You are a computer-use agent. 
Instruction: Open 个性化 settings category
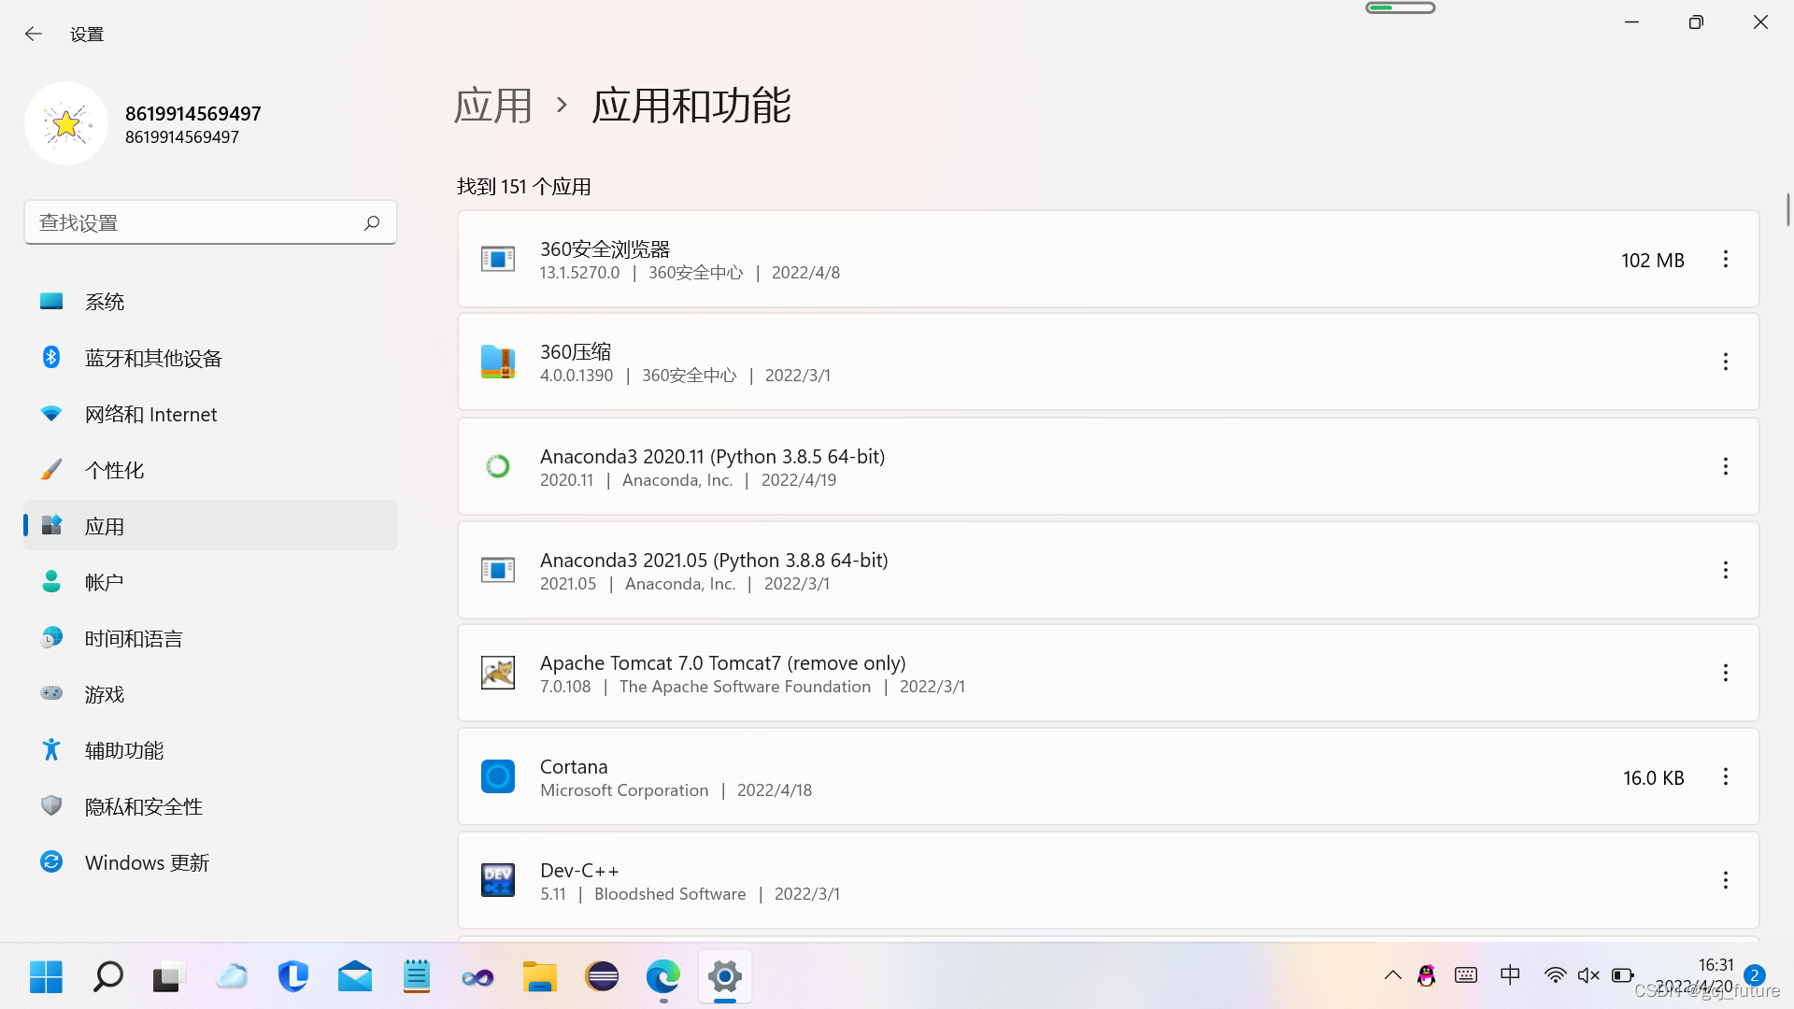pos(210,470)
